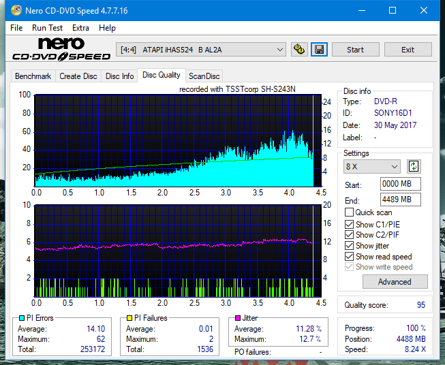Click the graph title recorded with TSSTcorp SH-S243N
Image resolution: width=445 pixels, height=365 pixels.
[237, 89]
